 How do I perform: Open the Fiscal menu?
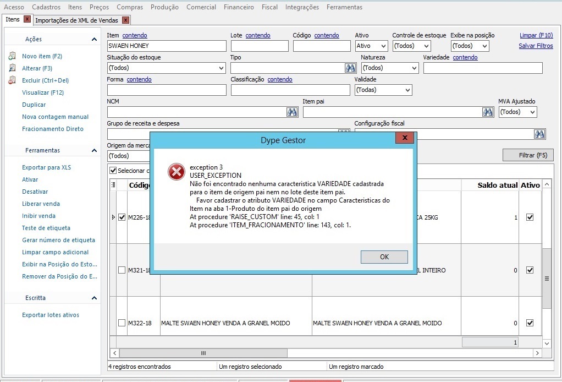pos(269,7)
